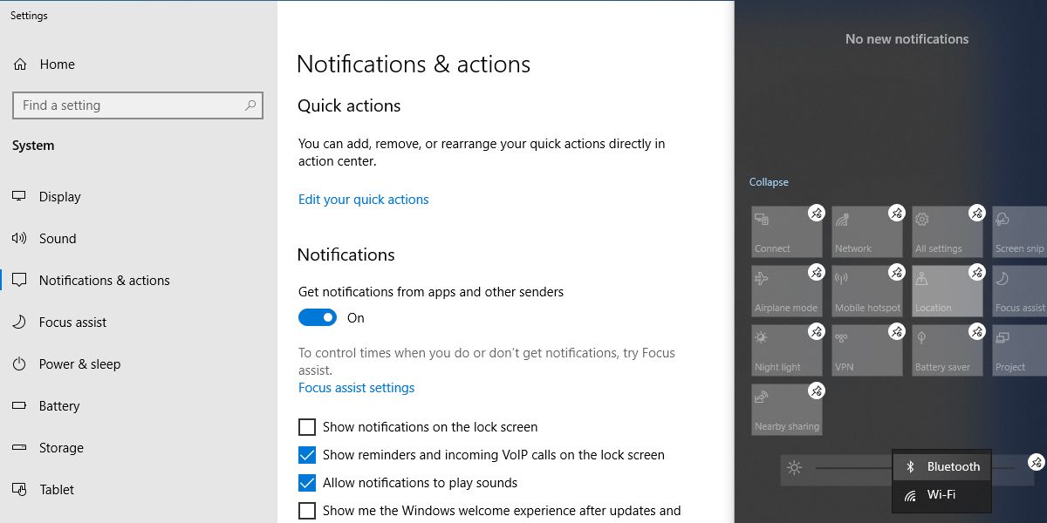Open the Edit your quick actions link
This screenshot has width=1047, height=523.
[x=363, y=200]
